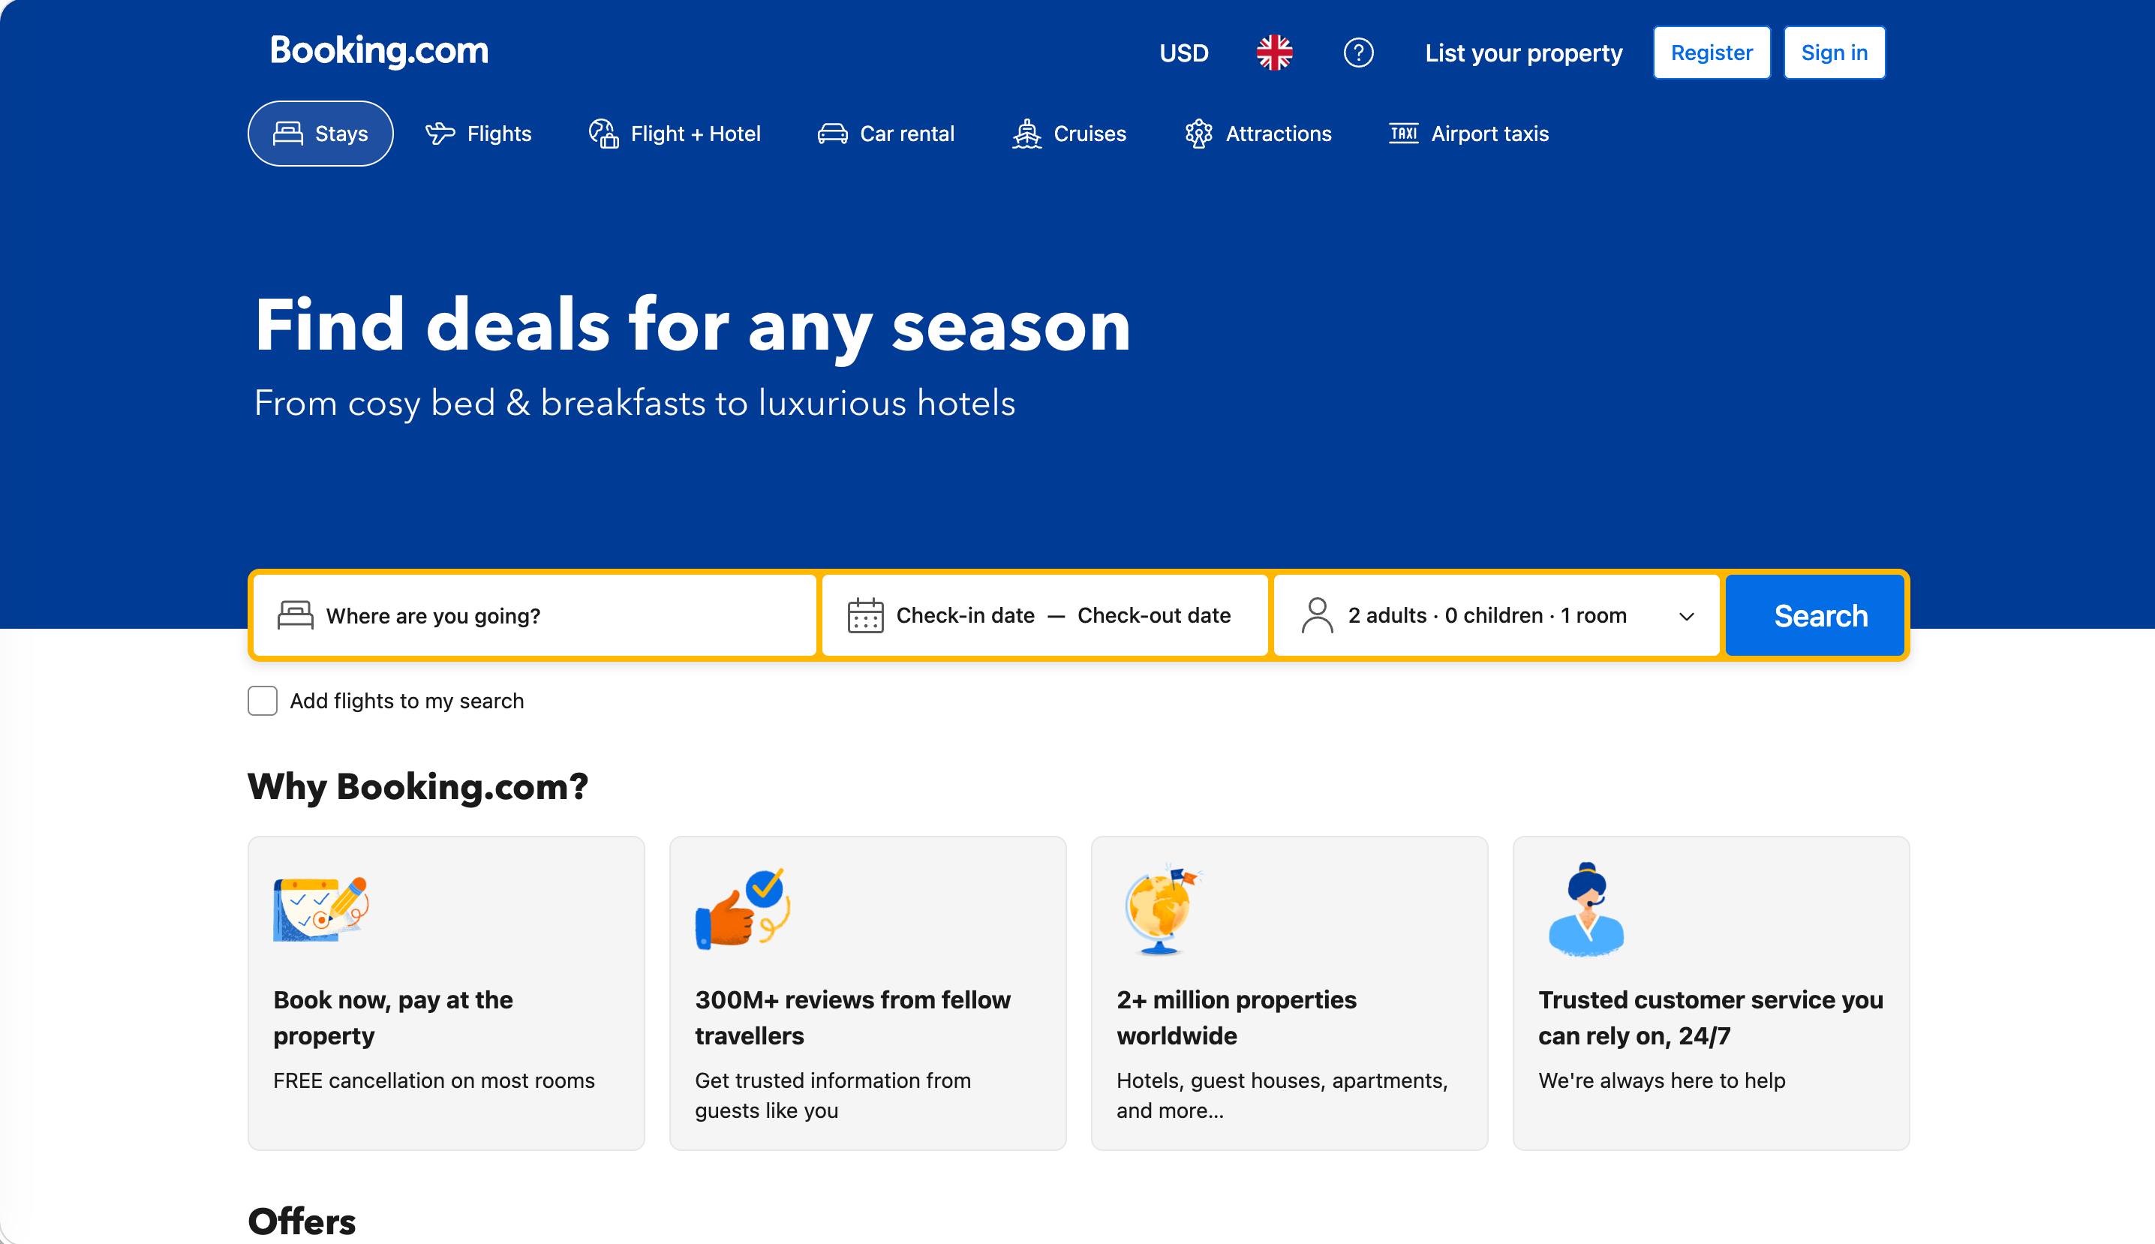Click the Find deals for any season headline

(x=693, y=326)
